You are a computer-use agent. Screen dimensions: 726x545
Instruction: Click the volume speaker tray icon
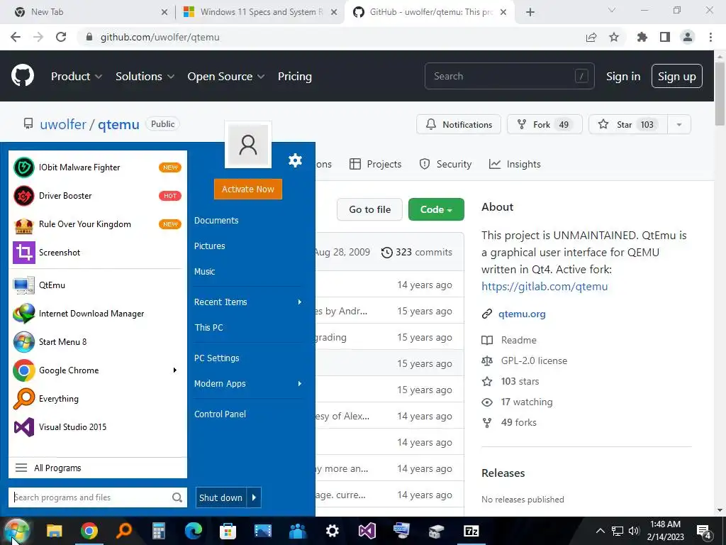click(x=635, y=531)
